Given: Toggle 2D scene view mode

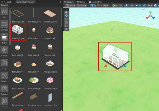Looking at the screenshot, I should tap(121, 5).
